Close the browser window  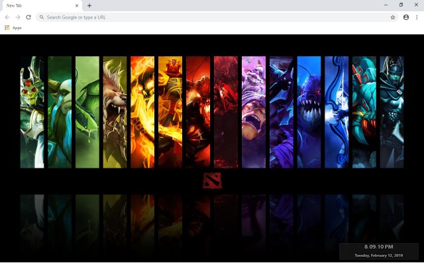[x=417, y=5]
